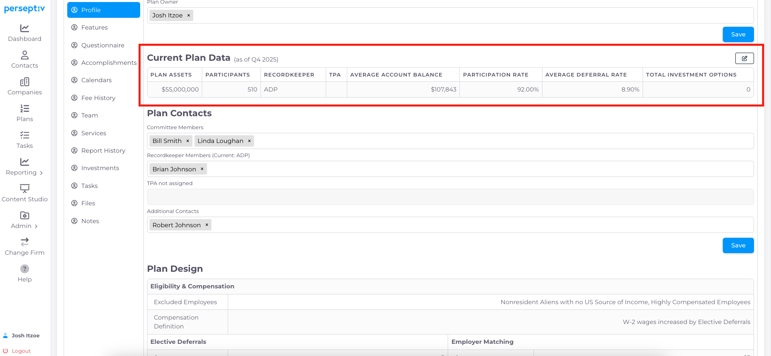Open Help question mark icon
This screenshot has width=771, height=356.
25,269
